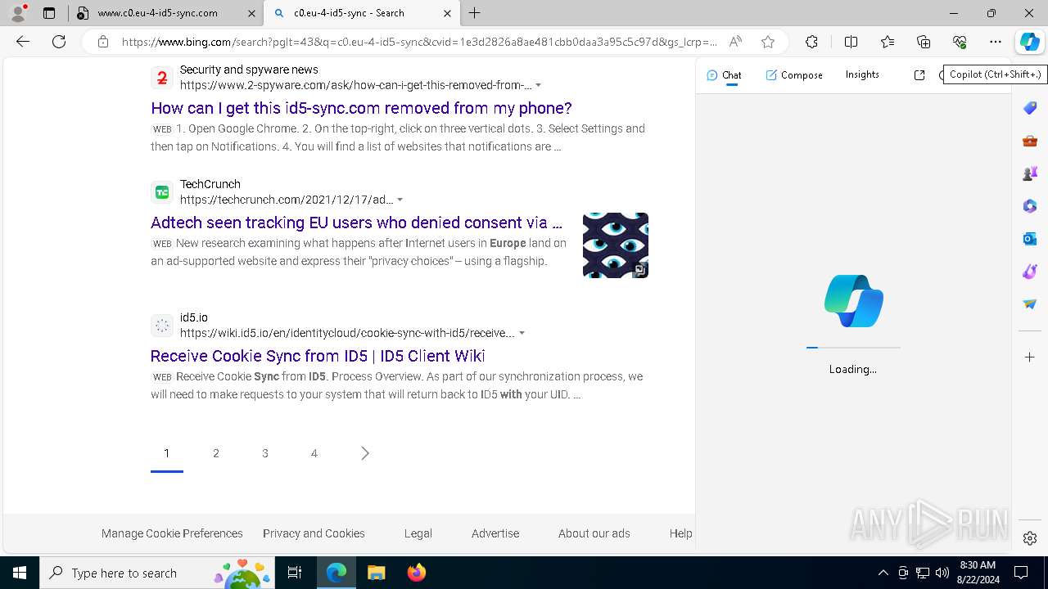Open About our ads footer link
This screenshot has width=1048, height=589.
click(x=594, y=533)
